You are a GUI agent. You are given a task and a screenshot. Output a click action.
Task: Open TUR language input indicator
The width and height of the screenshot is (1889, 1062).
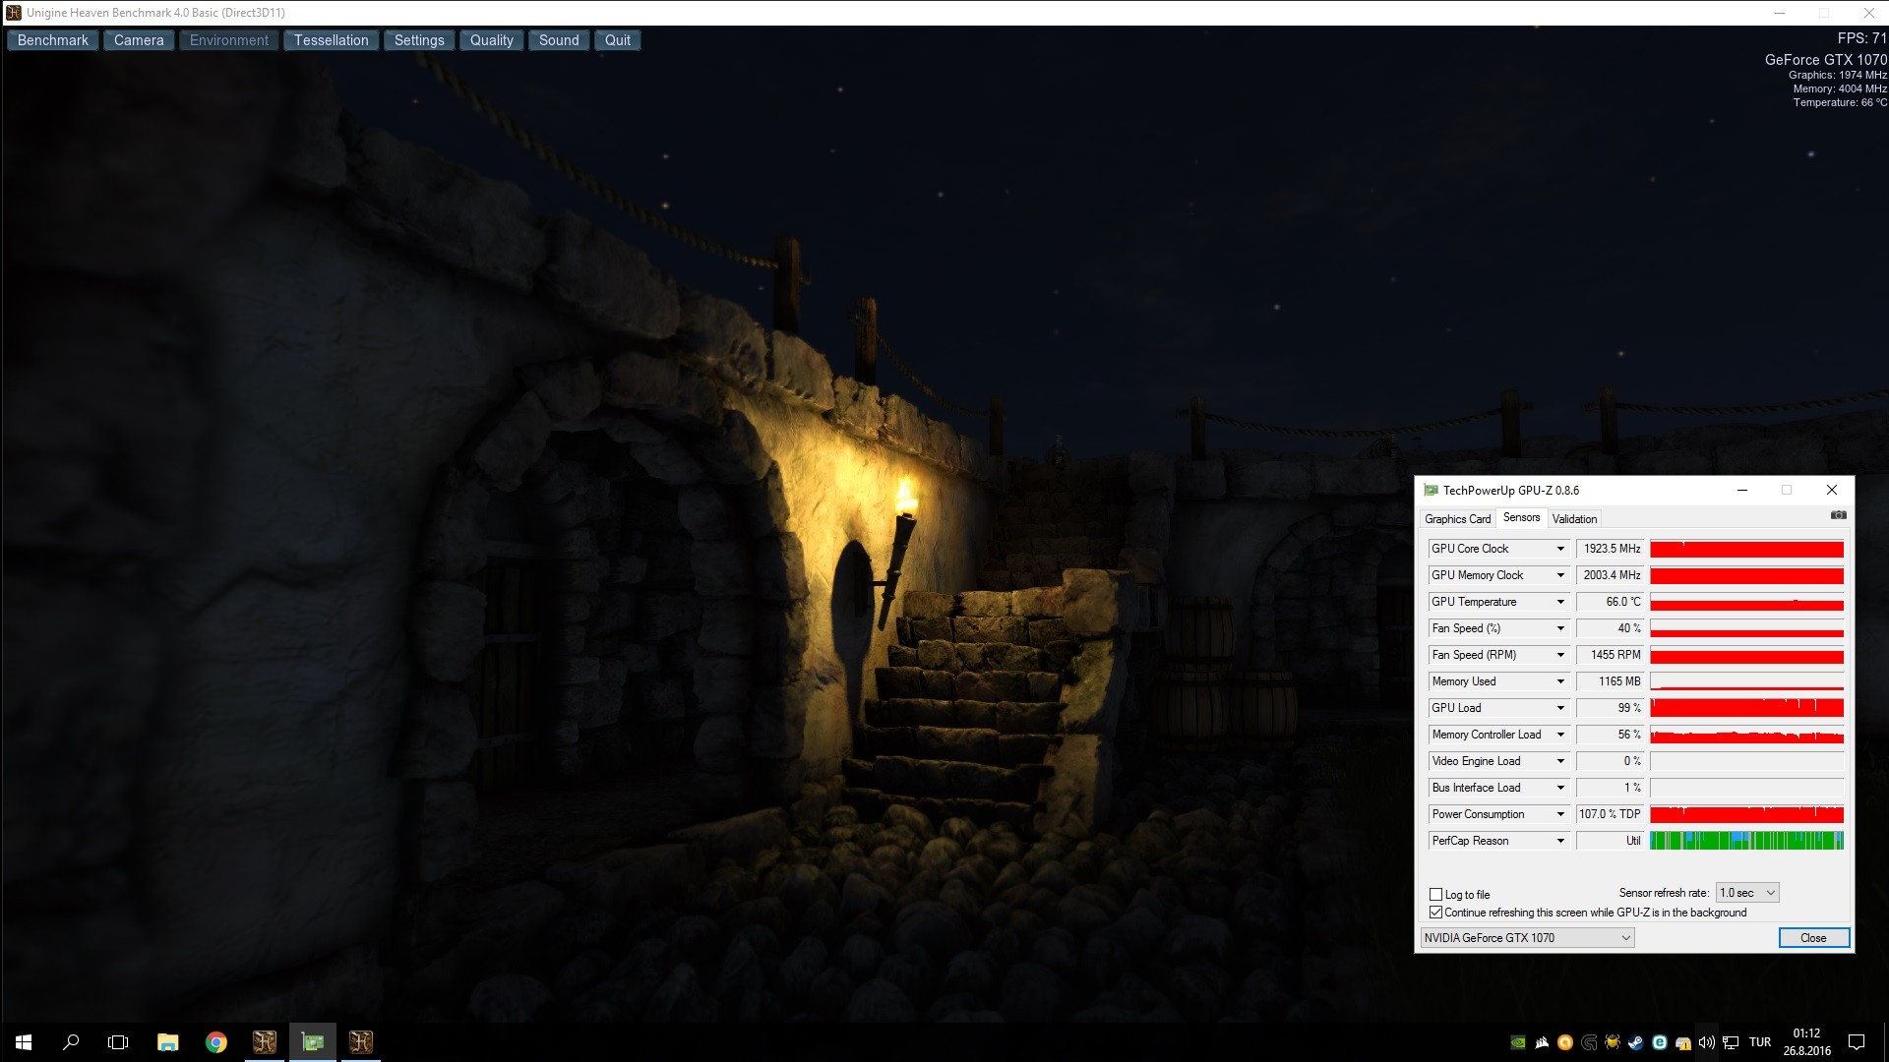(1760, 1042)
